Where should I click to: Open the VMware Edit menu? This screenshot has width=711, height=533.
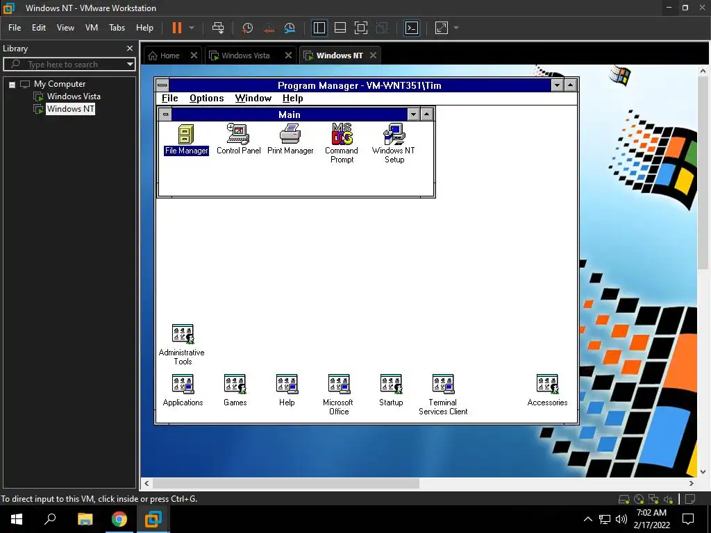(39, 28)
